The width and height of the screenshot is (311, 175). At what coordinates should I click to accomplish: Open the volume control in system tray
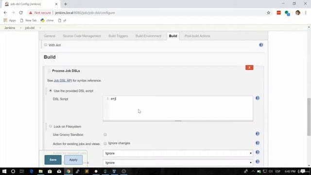[271, 171]
